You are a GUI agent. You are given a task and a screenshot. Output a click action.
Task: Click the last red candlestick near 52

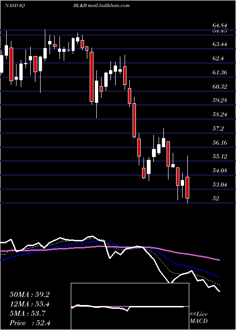tap(187, 188)
